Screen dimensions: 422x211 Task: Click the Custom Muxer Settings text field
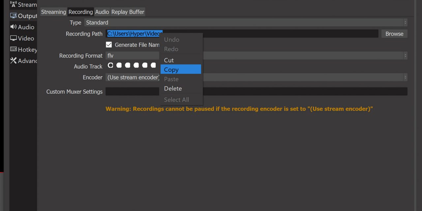pos(256,92)
